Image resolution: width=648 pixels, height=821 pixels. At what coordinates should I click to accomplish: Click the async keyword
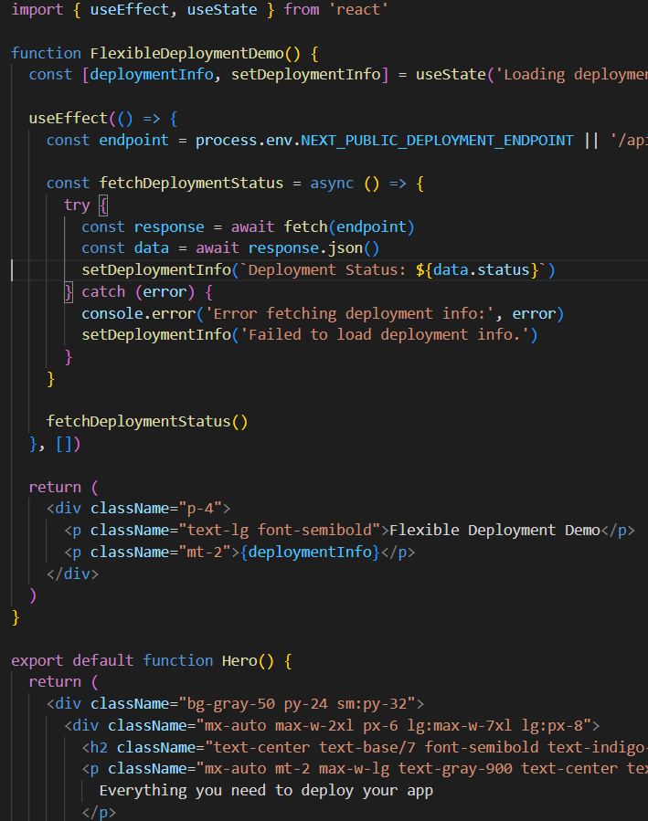(331, 183)
